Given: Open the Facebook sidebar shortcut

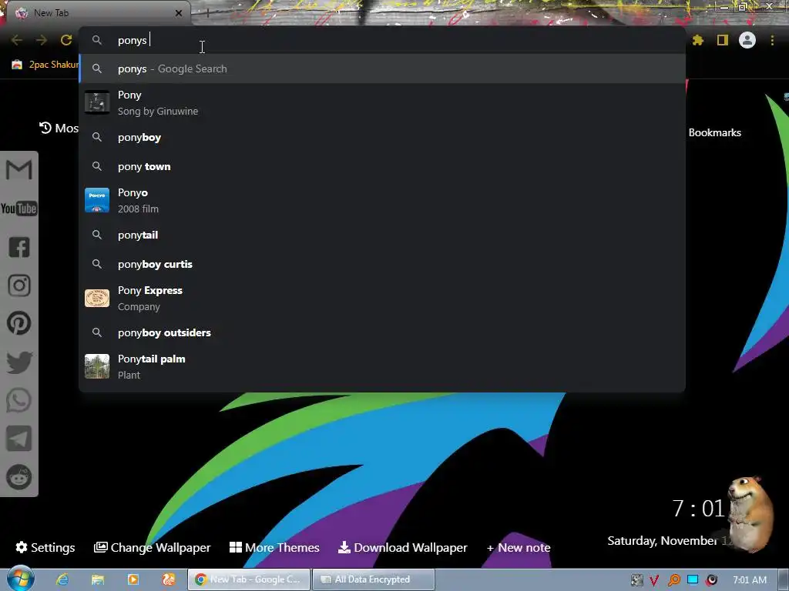Looking at the screenshot, I should [x=19, y=247].
